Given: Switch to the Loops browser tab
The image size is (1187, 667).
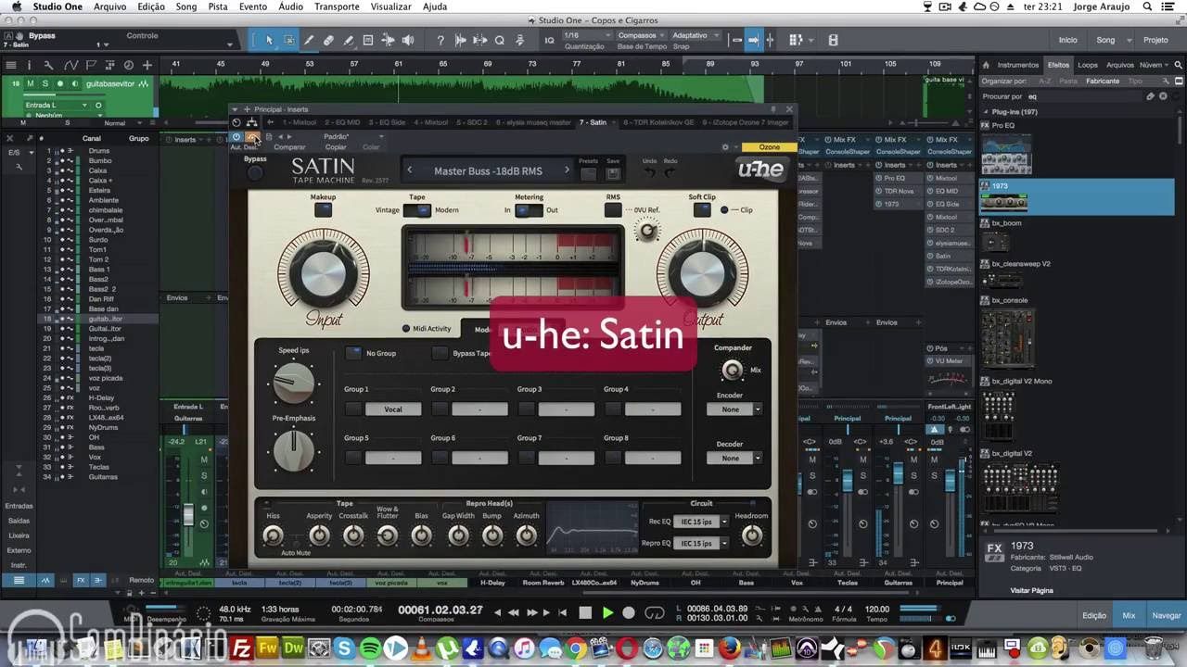Looking at the screenshot, I should coord(1088,65).
